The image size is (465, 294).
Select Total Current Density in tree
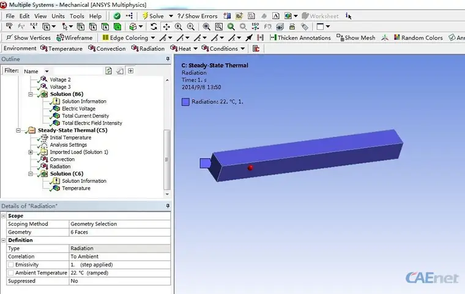point(86,116)
